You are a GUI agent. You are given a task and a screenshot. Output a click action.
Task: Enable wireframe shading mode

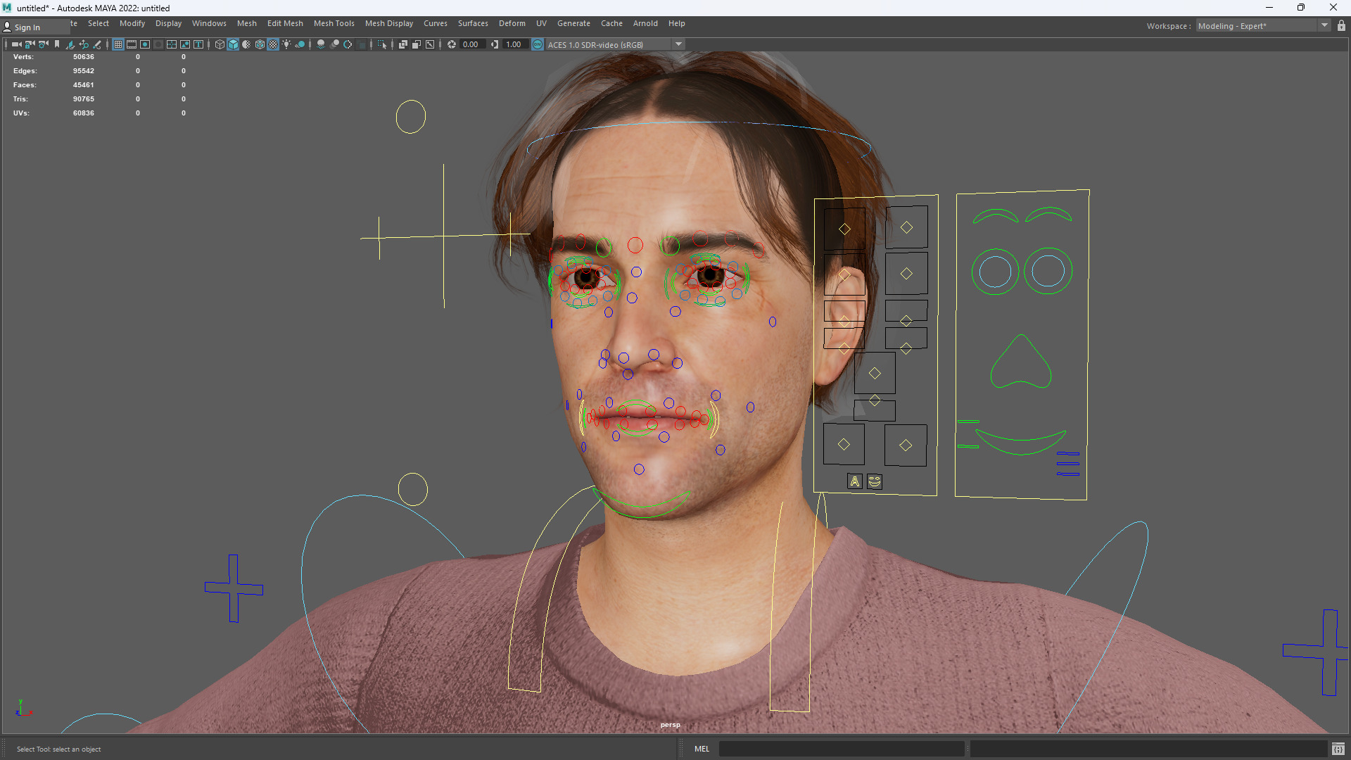coord(220,44)
